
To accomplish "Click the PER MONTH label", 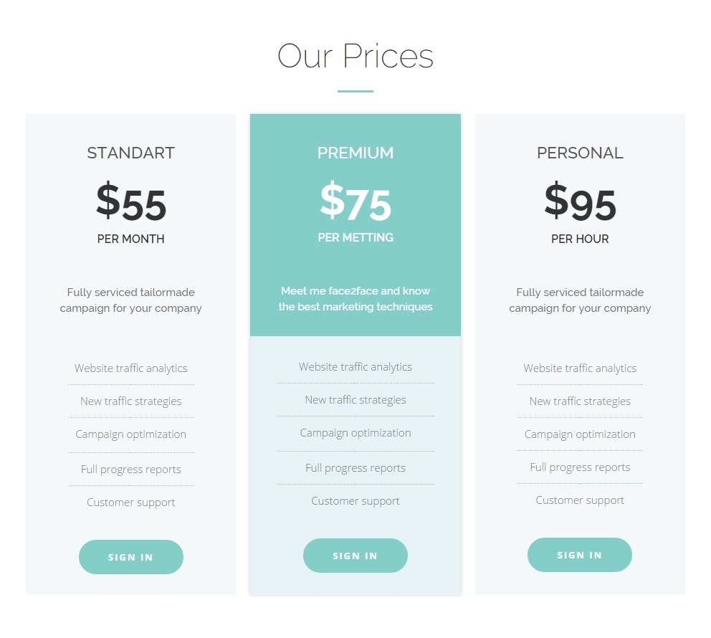I will (x=131, y=239).
